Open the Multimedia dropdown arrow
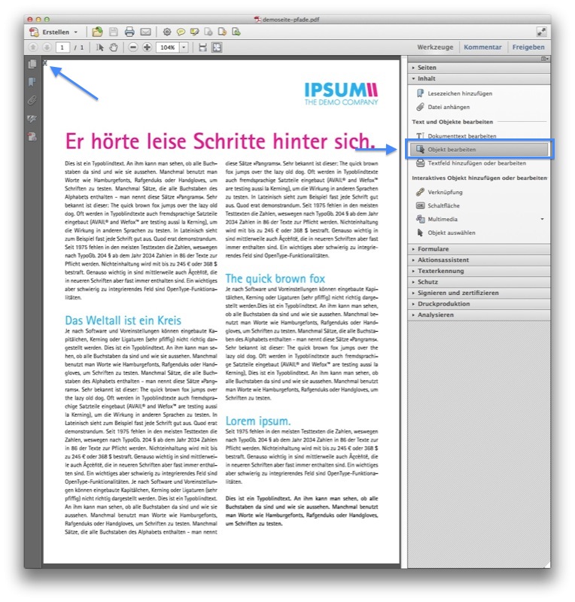 pyautogui.click(x=542, y=219)
